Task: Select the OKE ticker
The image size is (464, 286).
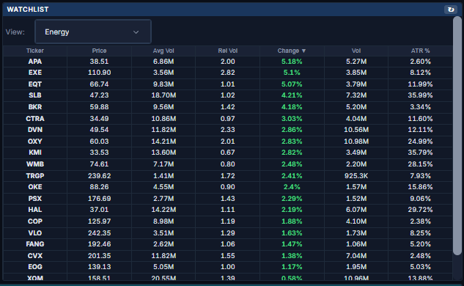Action: [35, 187]
